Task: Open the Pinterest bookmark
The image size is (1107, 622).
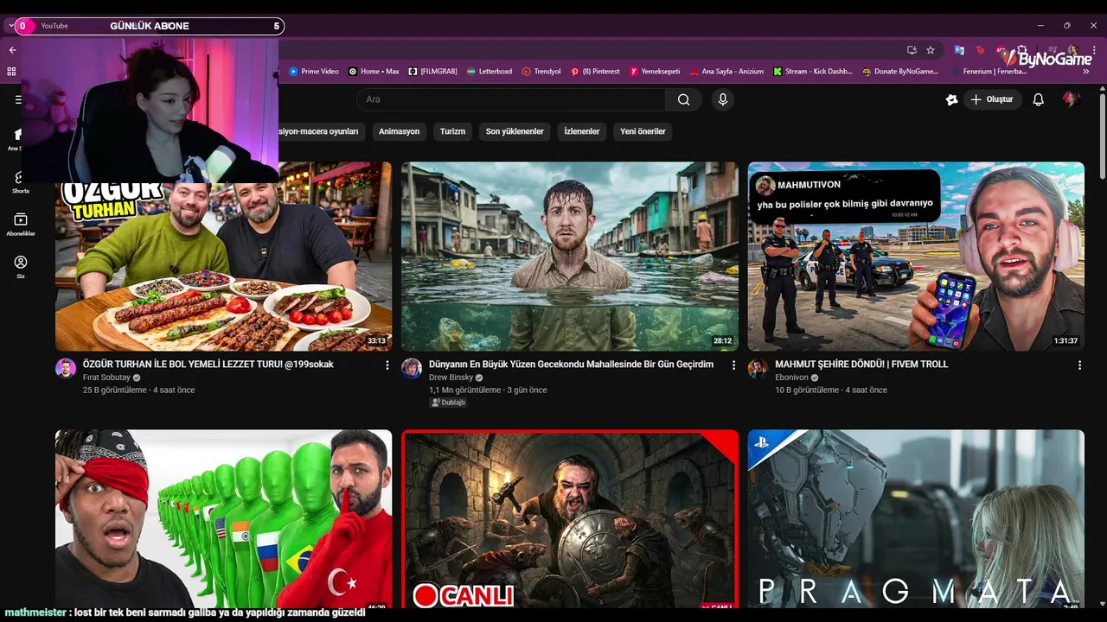Action: pos(595,72)
